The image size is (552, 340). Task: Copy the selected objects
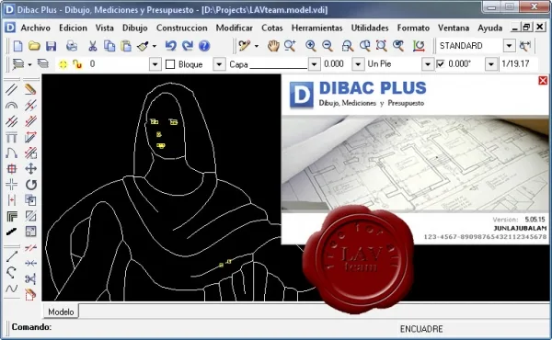click(109, 46)
